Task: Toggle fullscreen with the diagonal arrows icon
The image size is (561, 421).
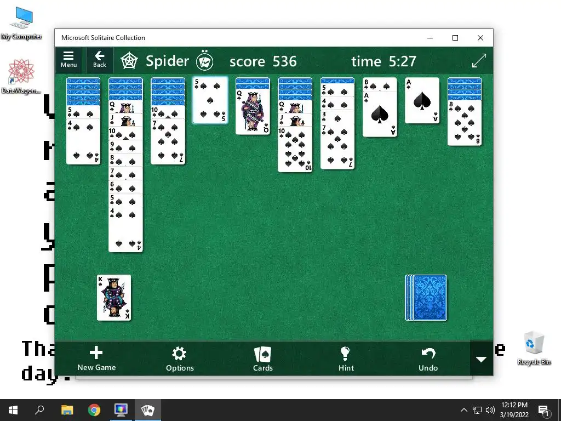Action: pyautogui.click(x=479, y=60)
